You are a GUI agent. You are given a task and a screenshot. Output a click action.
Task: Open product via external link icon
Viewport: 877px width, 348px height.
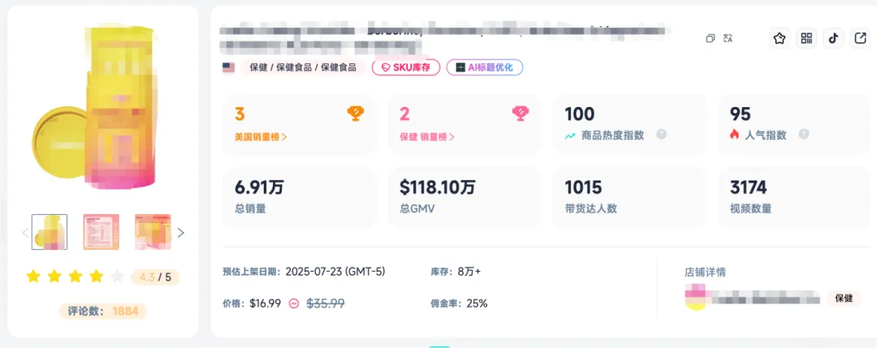[860, 38]
